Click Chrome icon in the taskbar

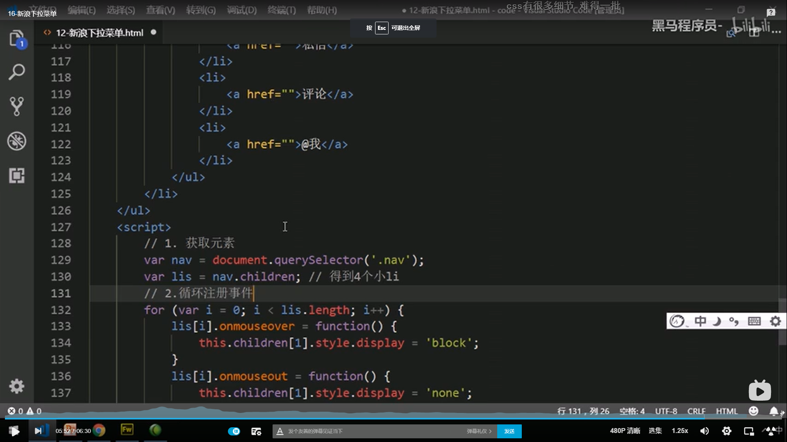pos(99,430)
